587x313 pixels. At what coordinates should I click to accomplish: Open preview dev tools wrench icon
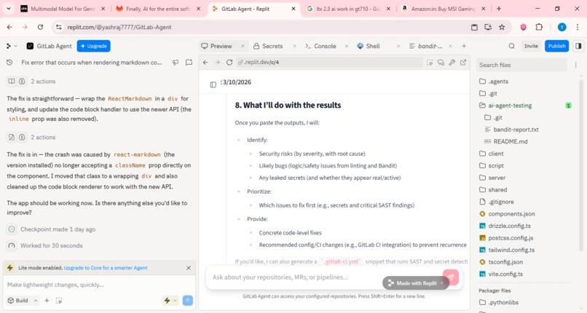click(452, 63)
